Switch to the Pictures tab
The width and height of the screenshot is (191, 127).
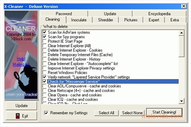(x=131, y=20)
